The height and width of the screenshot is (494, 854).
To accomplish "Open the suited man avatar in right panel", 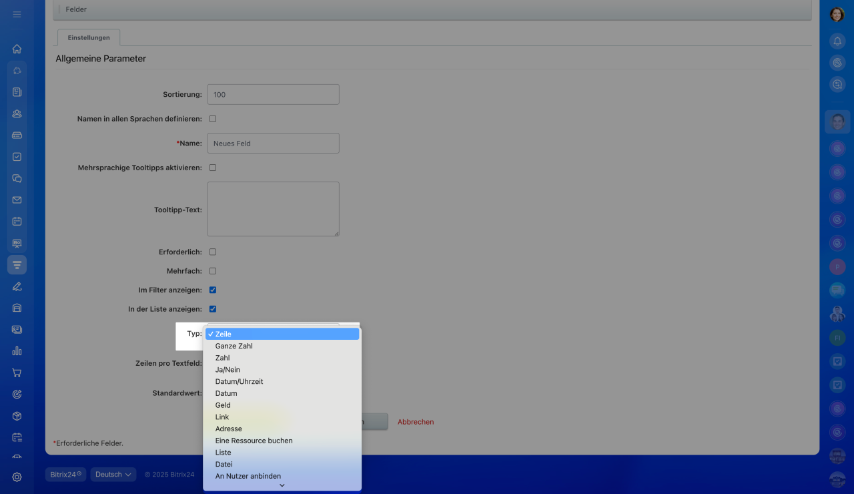I will pyautogui.click(x=837, y=314).
